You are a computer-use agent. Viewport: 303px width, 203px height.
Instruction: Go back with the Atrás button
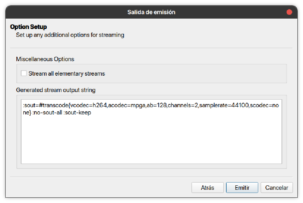(207, 188)
